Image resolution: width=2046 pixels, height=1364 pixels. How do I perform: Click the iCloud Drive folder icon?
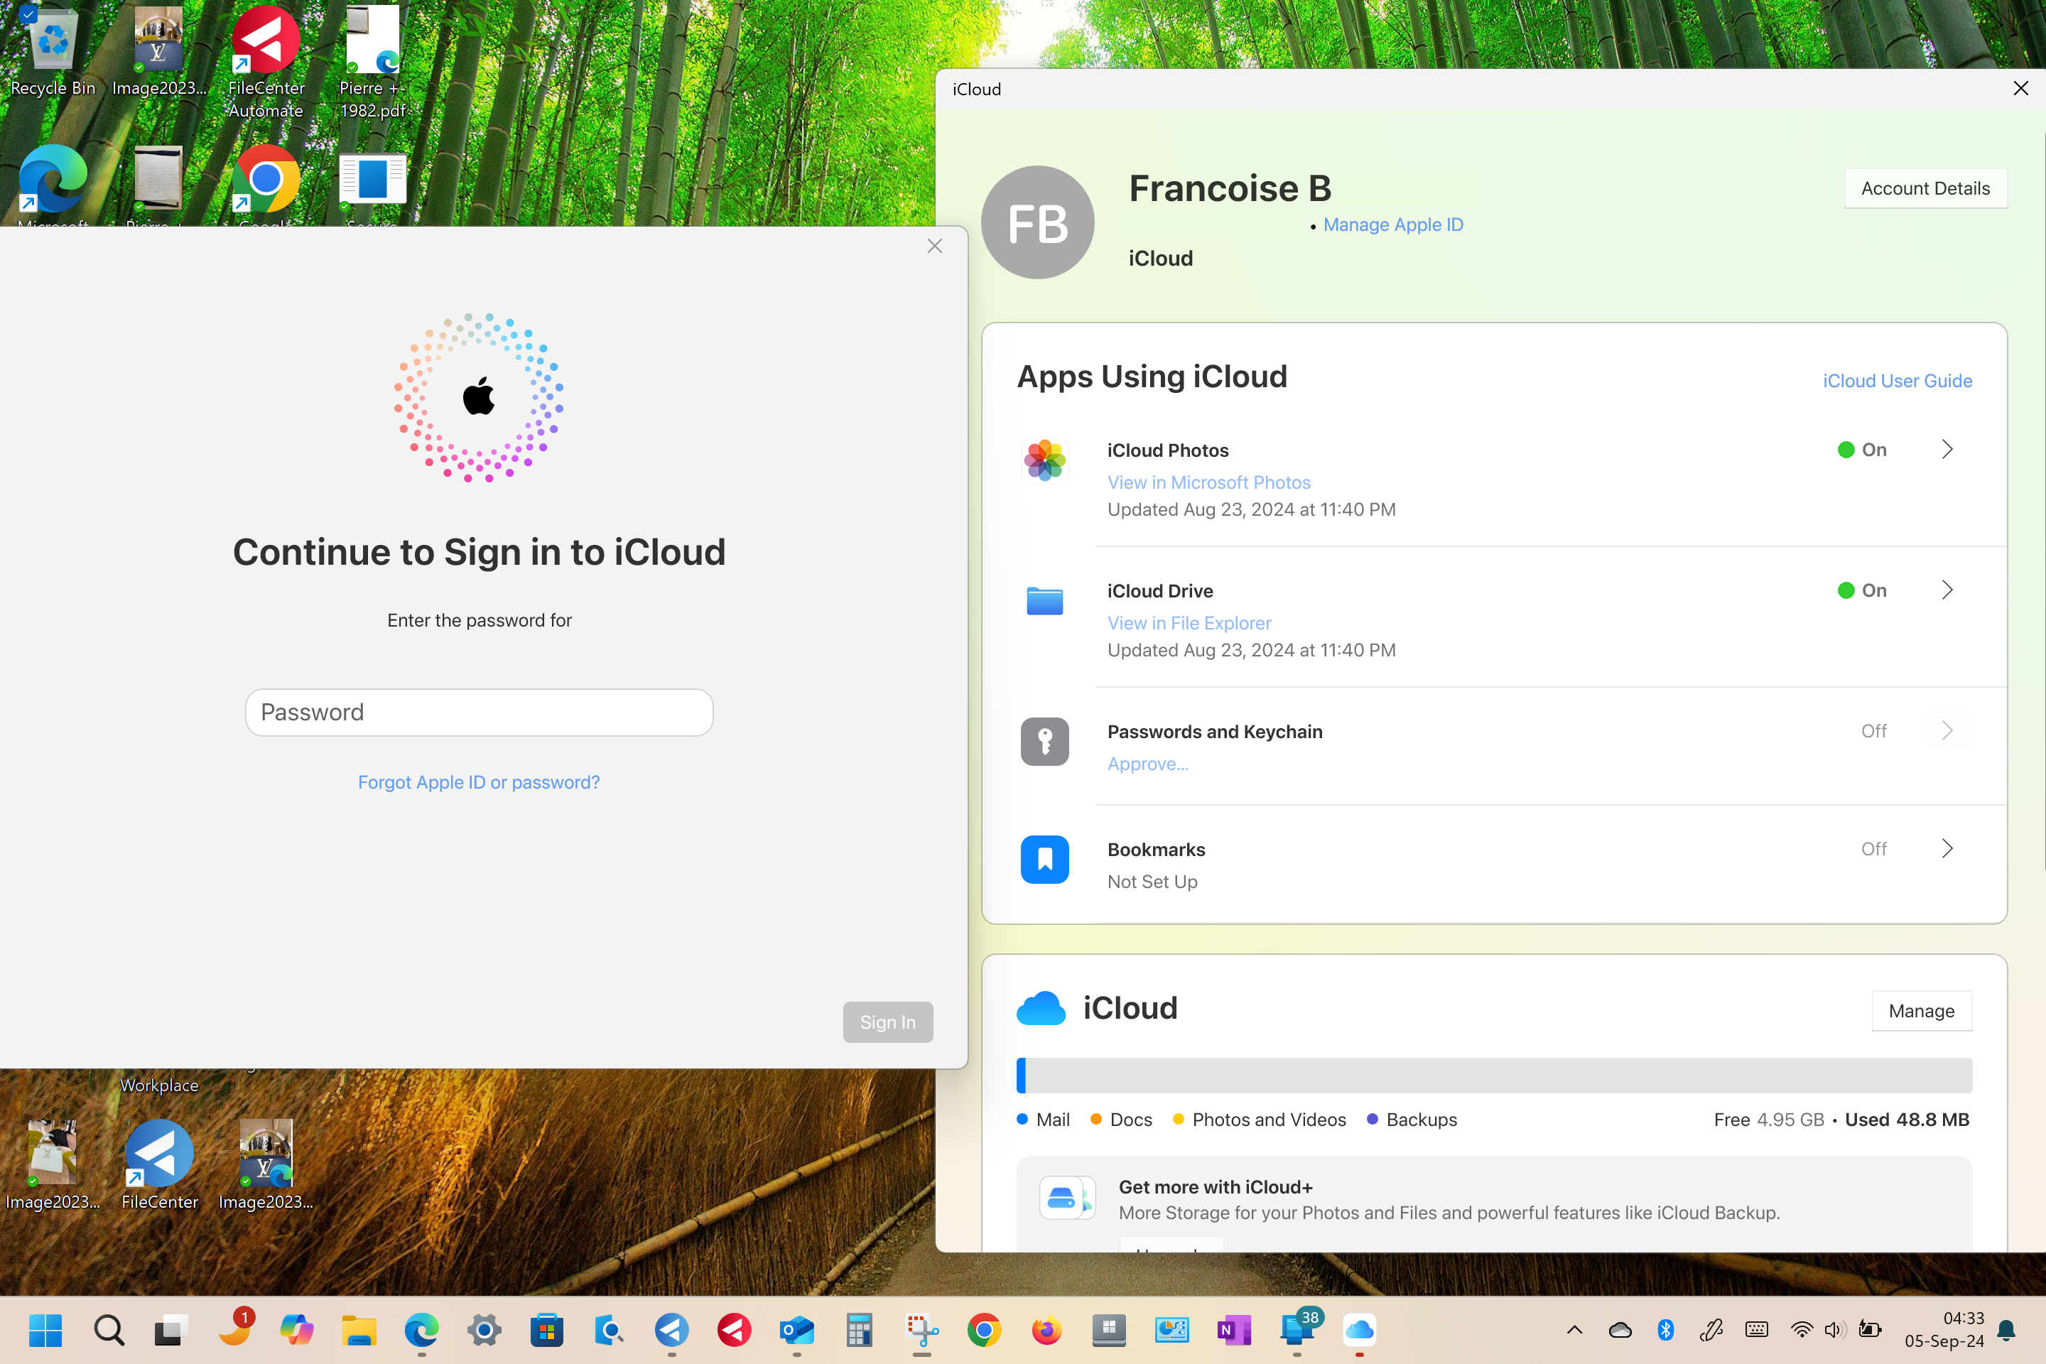[1044, 601]
